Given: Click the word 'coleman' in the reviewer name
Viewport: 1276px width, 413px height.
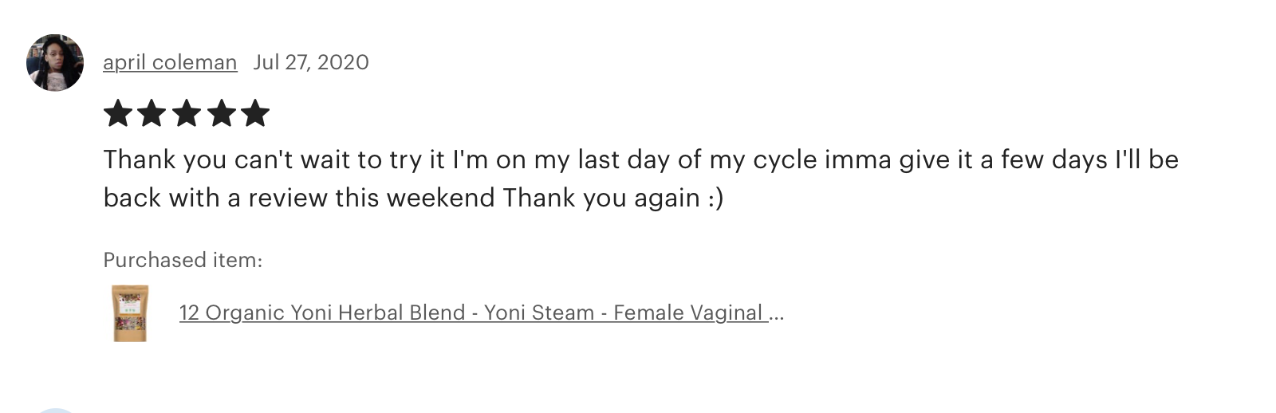Looking at the screenshot, I should (195, 62).
